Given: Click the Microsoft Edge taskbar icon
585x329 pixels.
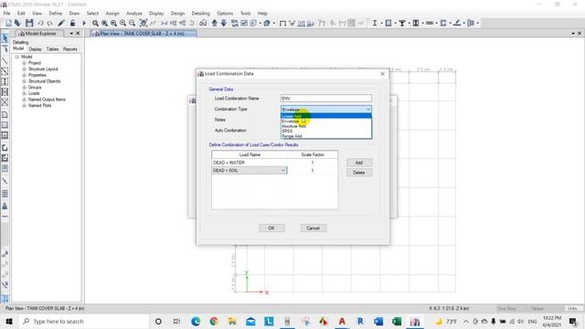Looking at the screenshot, I should pyautogui.click(x=196, y=321).
